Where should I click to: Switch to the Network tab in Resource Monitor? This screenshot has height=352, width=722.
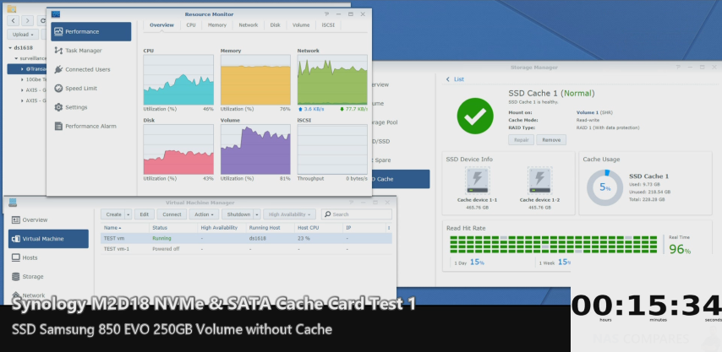coord(249,25)
